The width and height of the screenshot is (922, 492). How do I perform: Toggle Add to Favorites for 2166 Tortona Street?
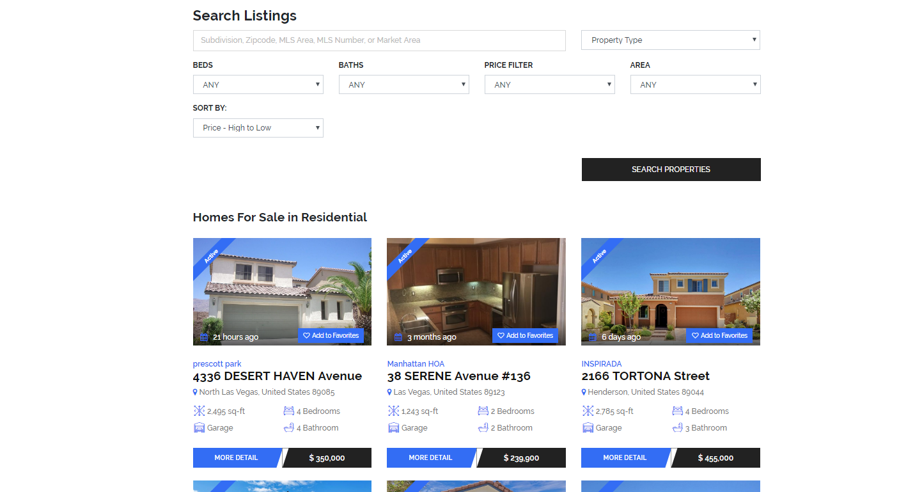coord(719,336)
